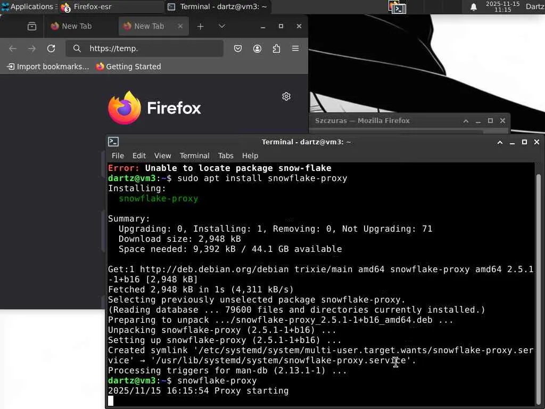Open the Terminal menu in menubar
This screenshot has width=545, height=409.
(194, 156)
